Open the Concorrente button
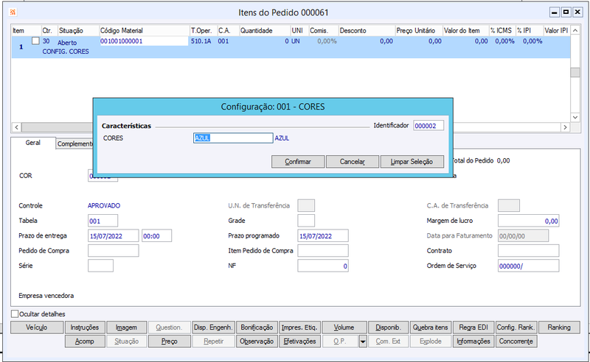590x362 pixels. (x=516, y=341)
